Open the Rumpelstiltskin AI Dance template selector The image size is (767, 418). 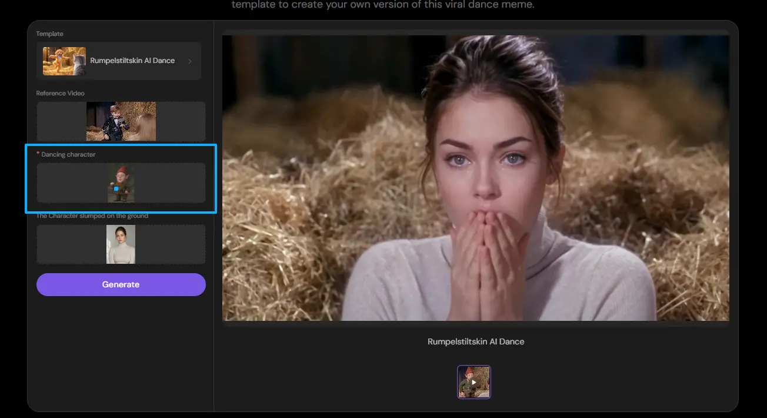(119, 61)
